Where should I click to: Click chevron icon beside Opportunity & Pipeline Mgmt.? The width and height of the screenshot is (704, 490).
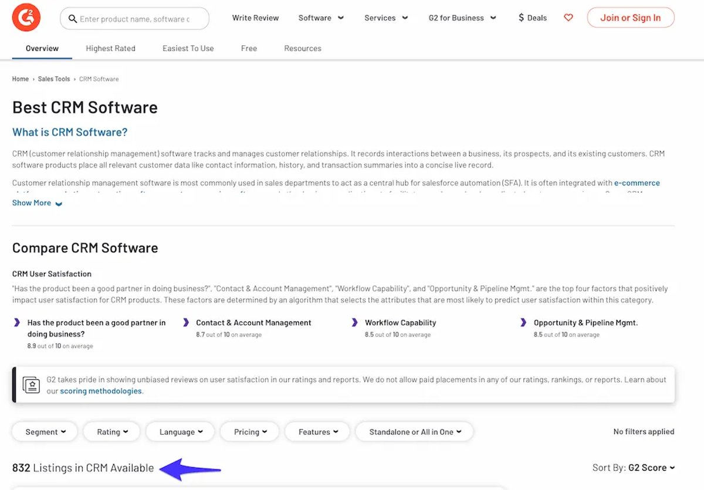coord(523,322)
